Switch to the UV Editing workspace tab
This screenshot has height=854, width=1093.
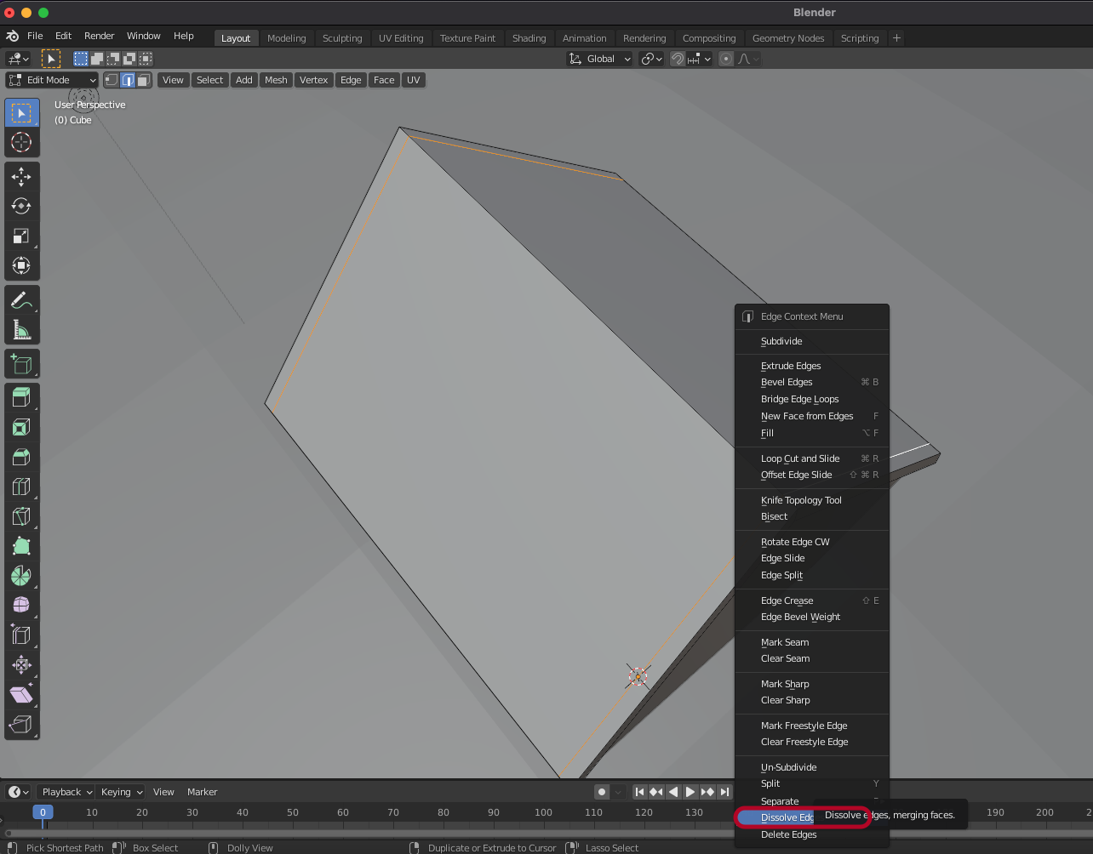click(x=401, y=38)
